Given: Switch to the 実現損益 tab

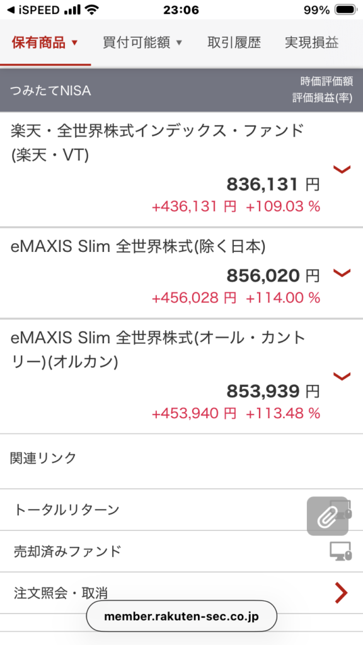Looking at the screenshot, I should point(311,42).
